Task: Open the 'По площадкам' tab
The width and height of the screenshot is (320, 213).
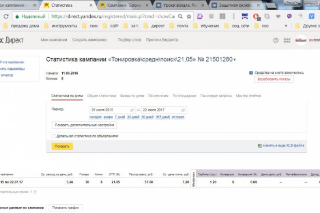Action: click(x=184, y=96)
